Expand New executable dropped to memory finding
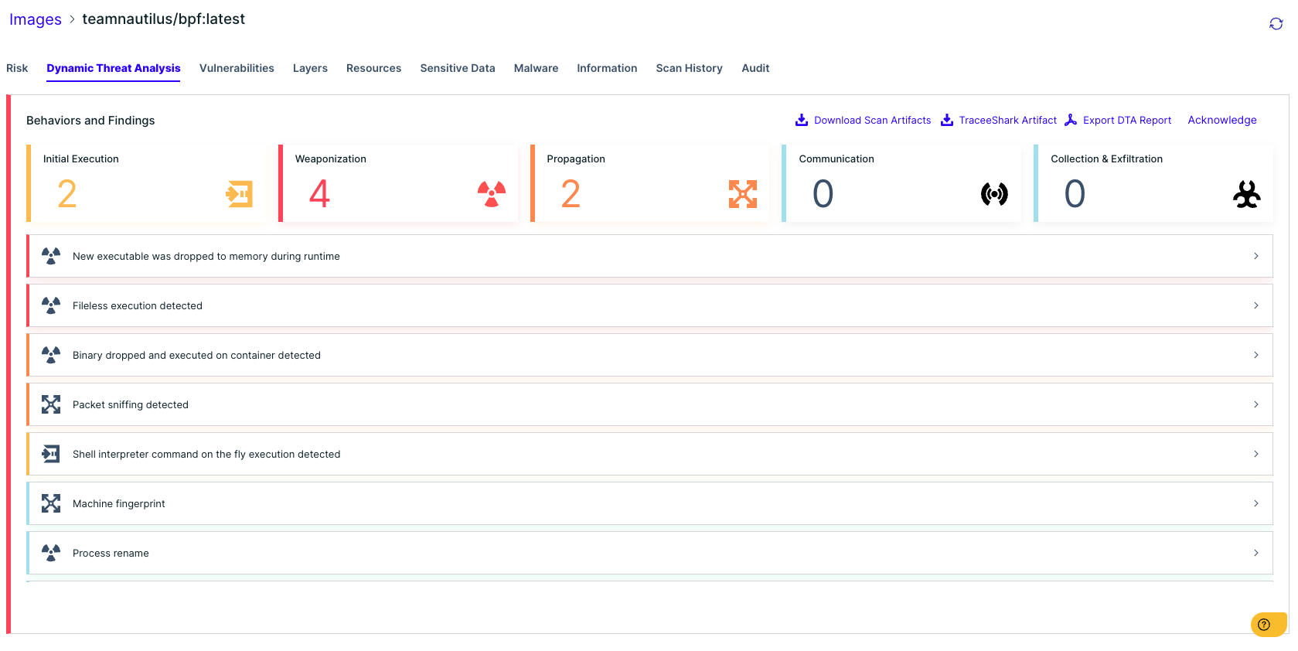This screenshot has width=1298, height=651. pyautogui.click(x=1255, y=256)
